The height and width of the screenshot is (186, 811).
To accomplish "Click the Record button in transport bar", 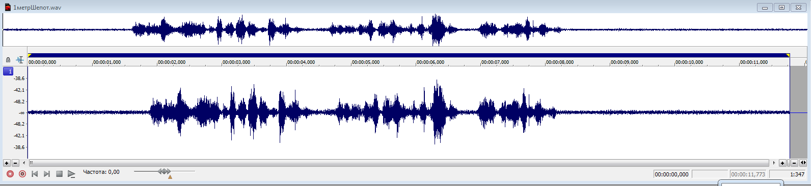I will (10, 174).
